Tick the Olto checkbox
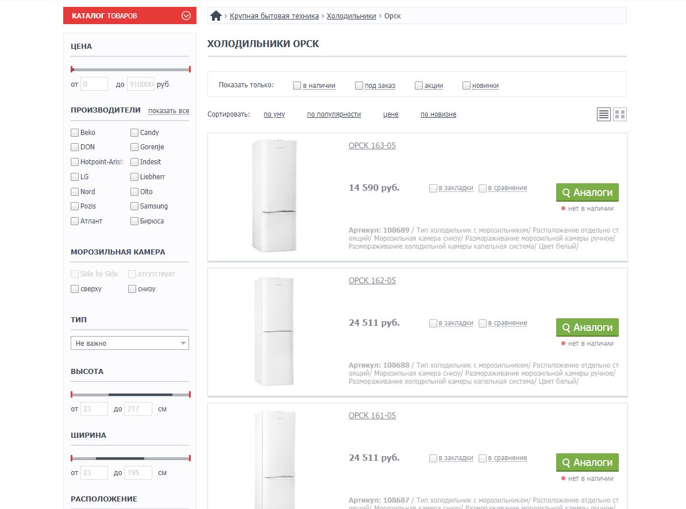 pyautogui.click(x=134, y=191)
